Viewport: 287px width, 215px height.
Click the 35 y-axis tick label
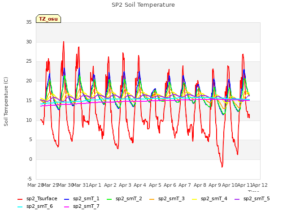click(29, 22)
